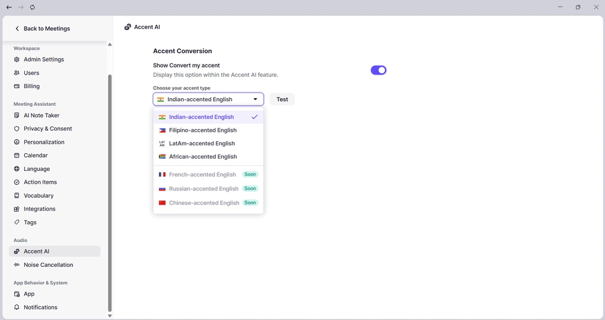Click the Soon badge beside Russian-accented English
The height and width of the screenshot is (320, 605).
pos(250,189)
